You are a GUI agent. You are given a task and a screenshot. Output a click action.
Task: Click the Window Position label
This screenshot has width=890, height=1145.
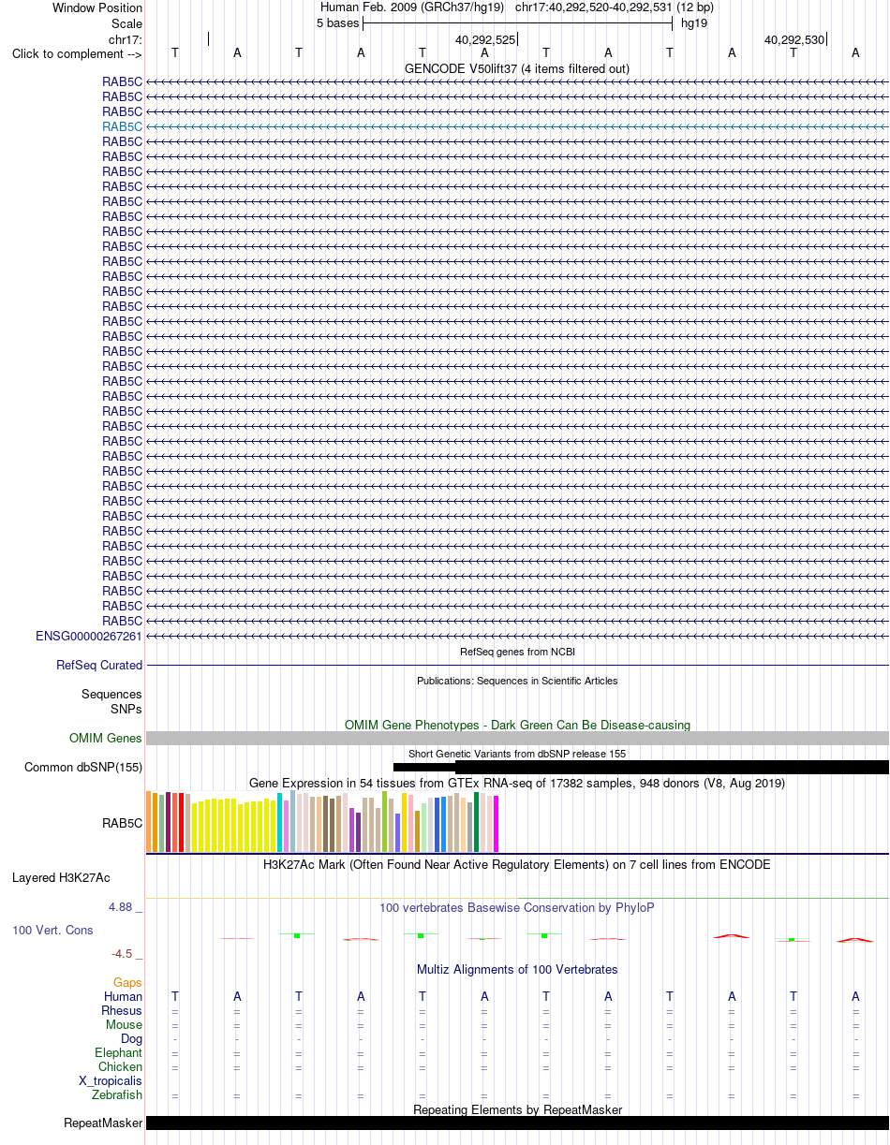(97, 7)
